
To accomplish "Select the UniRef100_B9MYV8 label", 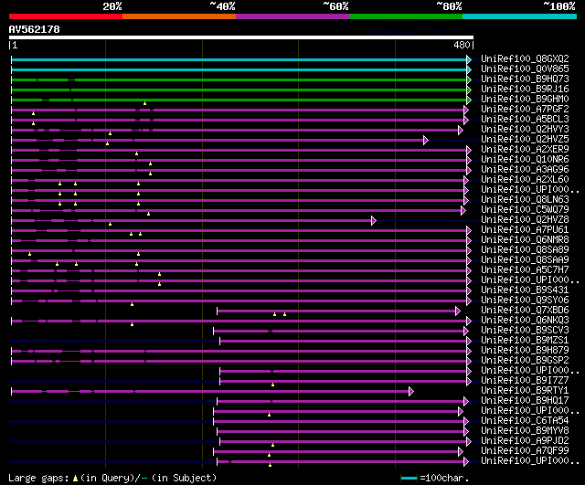I will [x=525, y=431].
